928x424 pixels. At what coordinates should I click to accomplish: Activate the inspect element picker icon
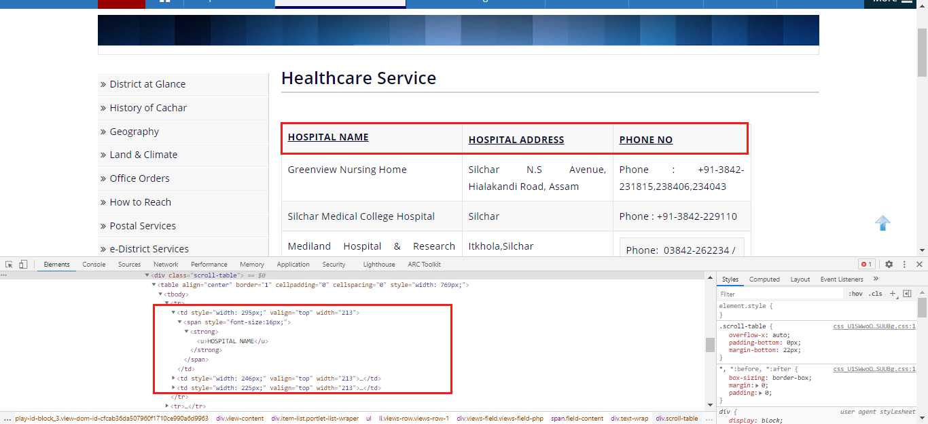pyautogui.click(x=10, y=264)
